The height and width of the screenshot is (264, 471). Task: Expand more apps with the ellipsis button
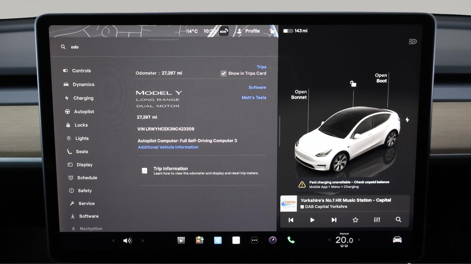click(x=254, y=240)
